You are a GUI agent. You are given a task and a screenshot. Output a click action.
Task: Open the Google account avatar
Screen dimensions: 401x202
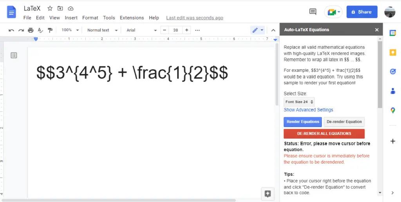[x=390, y=12]
